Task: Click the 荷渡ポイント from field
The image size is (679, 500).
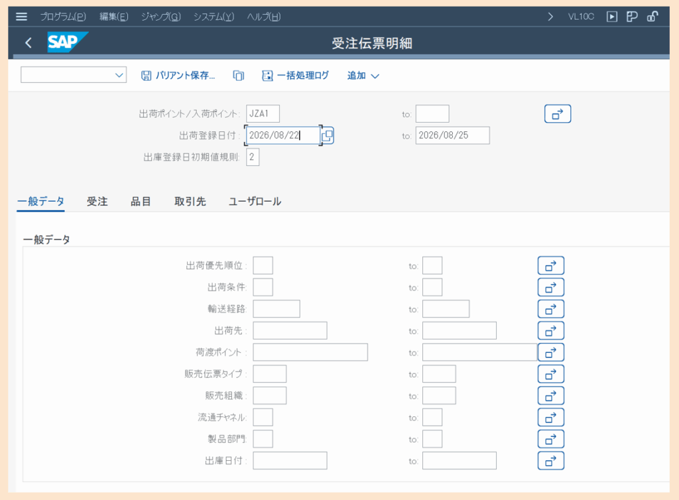Action: tap(310, 352)
